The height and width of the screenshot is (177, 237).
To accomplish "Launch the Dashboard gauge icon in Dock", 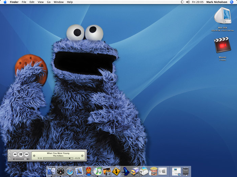I will click(x=61, y=171).
